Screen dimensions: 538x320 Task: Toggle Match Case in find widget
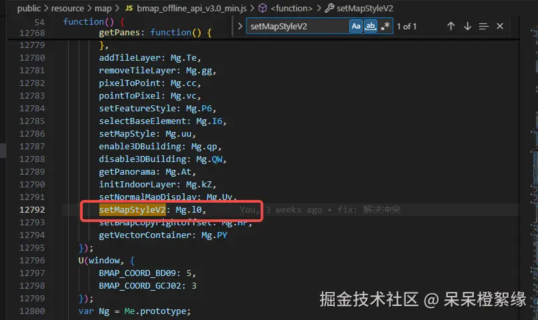coord(356,26)
